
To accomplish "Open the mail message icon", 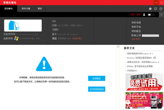I will (x=149, y=15).
